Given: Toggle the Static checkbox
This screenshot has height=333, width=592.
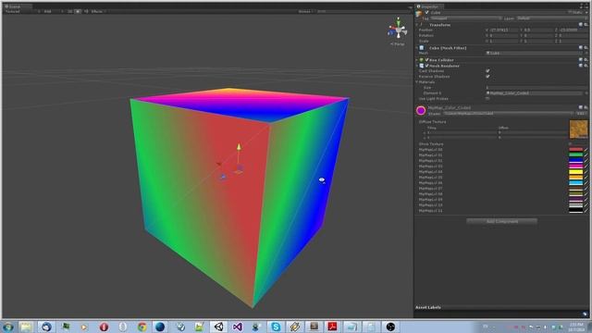Looking at the screenshot, I should (570, 12).
